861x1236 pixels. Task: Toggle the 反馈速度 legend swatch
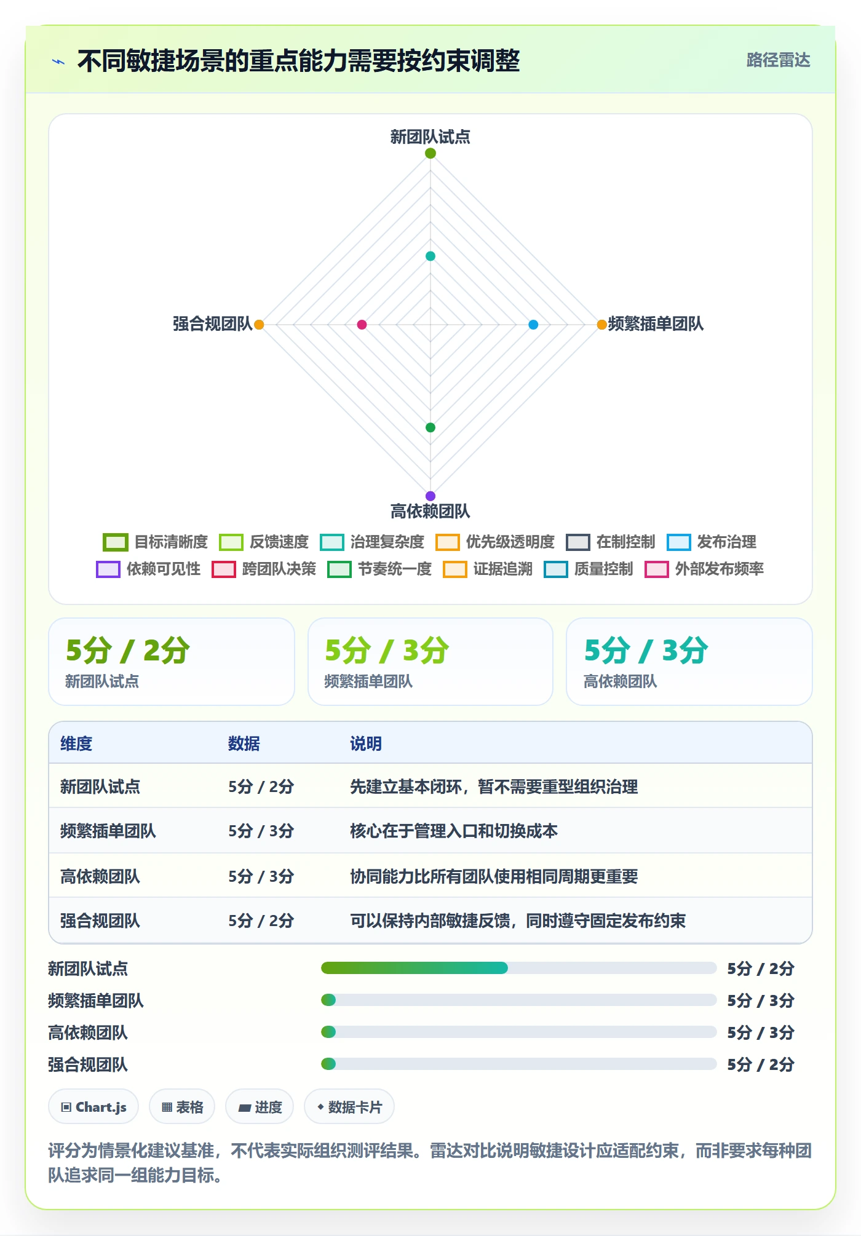coord(231,542)
